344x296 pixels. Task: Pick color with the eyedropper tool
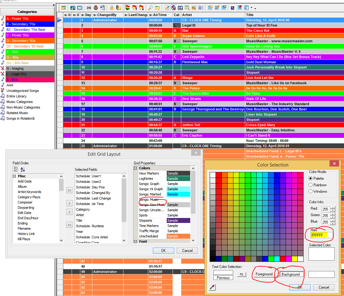coord(212,287)
